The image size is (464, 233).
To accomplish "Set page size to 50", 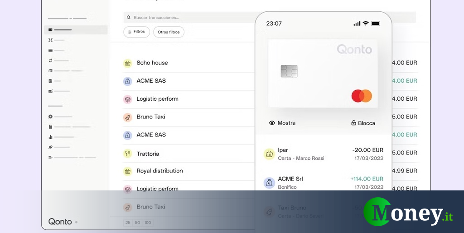I will tap(138, 223).
